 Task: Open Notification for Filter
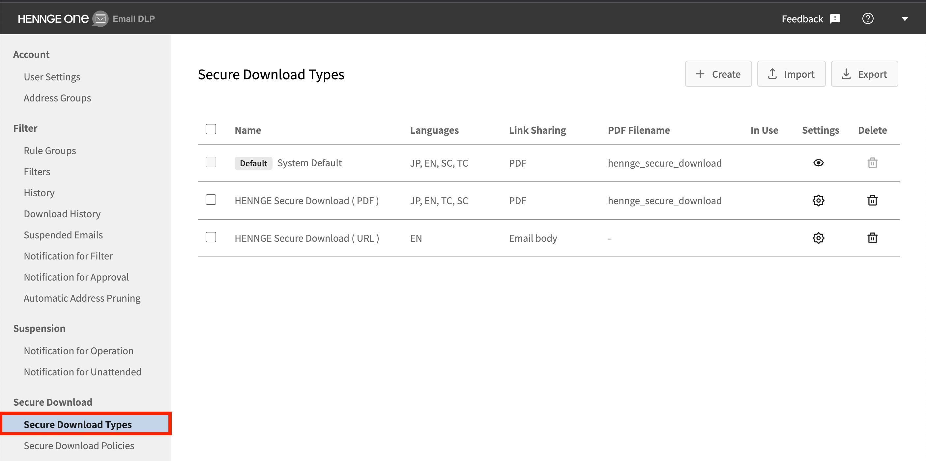coord(68,256)
